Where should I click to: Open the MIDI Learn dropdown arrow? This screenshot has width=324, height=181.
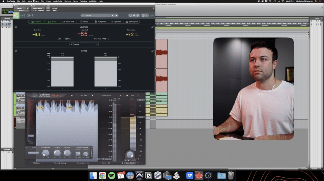point(42,163)
